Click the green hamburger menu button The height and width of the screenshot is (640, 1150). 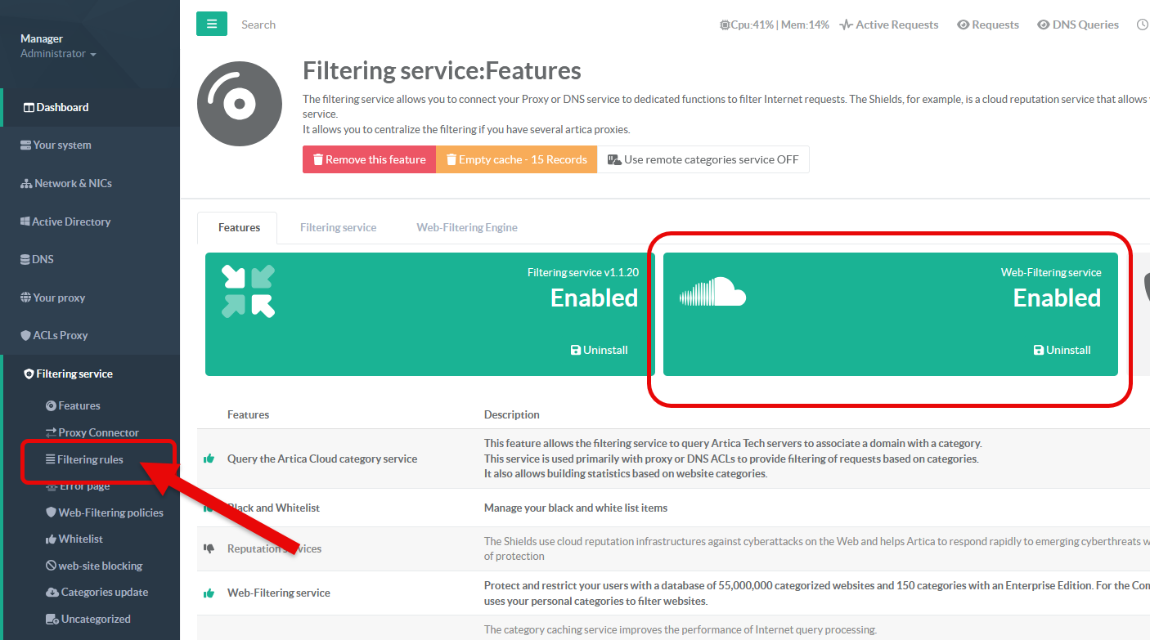211,24
